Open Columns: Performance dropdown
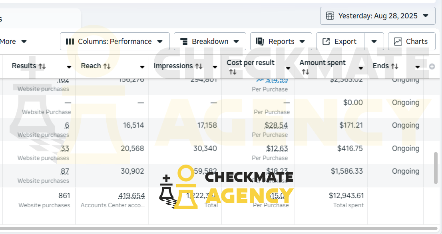The image size is (442, 234). click(x=115, y=42)
